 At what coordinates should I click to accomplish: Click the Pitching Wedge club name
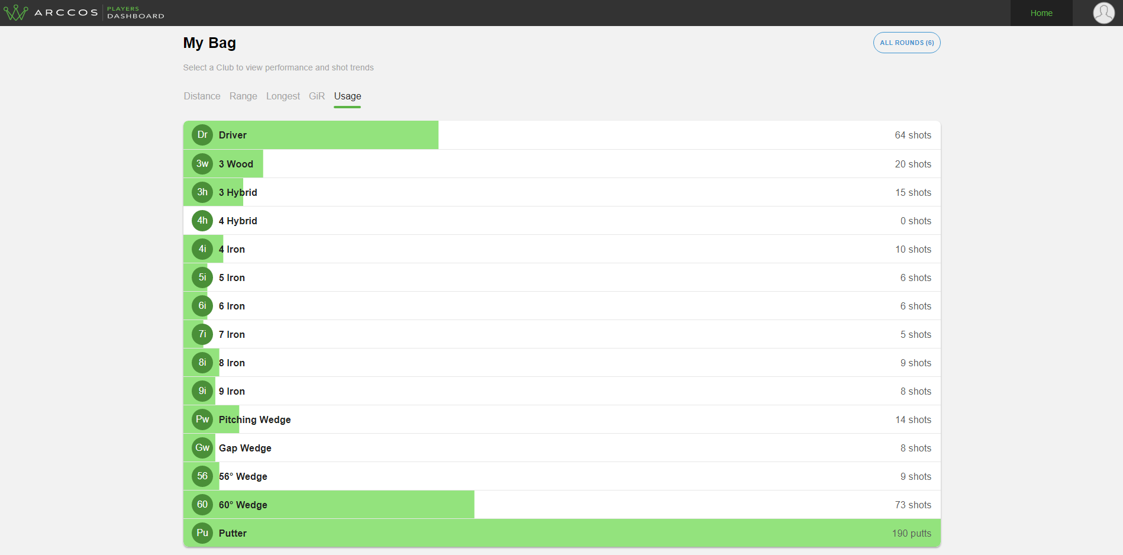click(255, 420)
